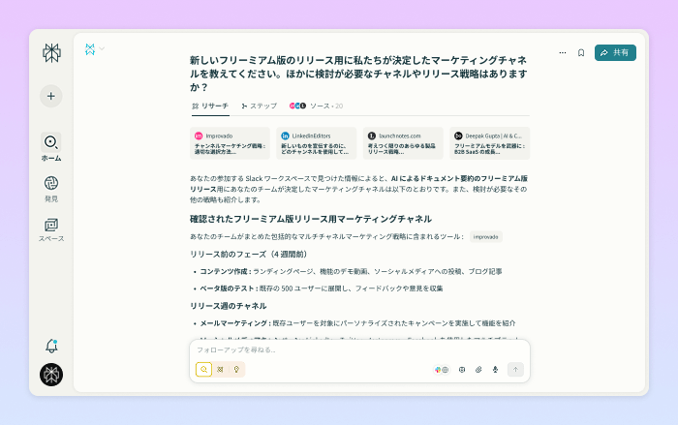Click the bookmark icon near share button
Screen dimensions: 678x425
580,52
